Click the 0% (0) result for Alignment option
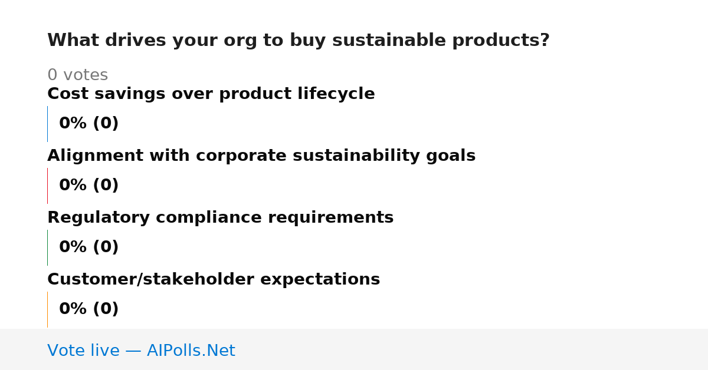708x370 pixels. [89, 186]
